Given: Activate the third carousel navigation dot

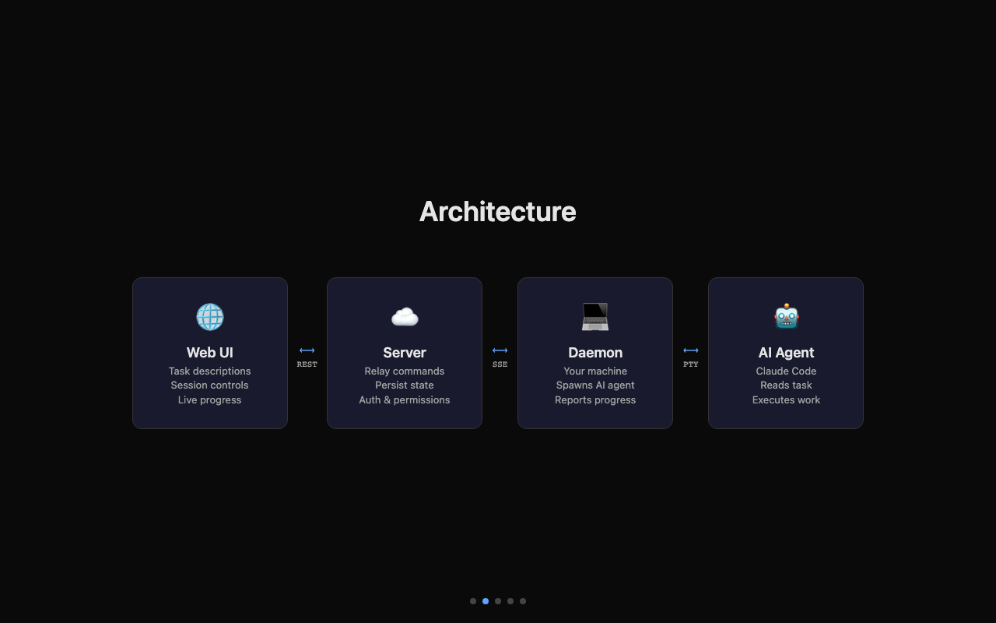Looking at the screenshot, I should (x=498, y=600).
